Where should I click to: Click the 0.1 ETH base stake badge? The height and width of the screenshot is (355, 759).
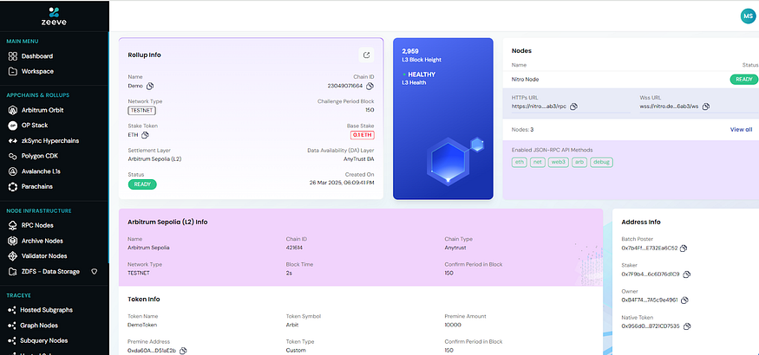coord(363,135)
